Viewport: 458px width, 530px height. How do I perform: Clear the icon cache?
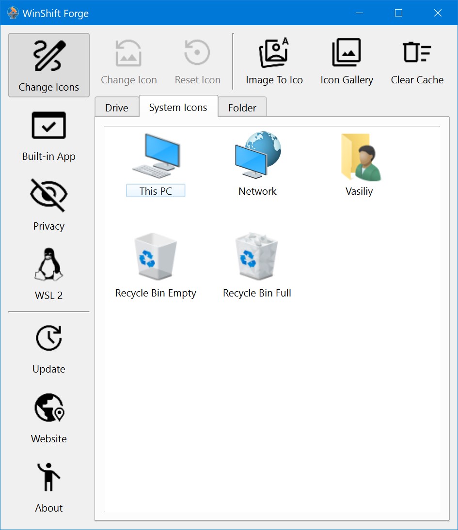(417, 62)
